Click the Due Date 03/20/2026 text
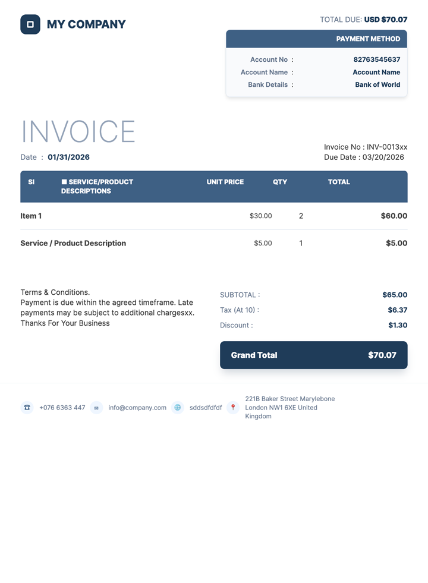 (364, 157)
